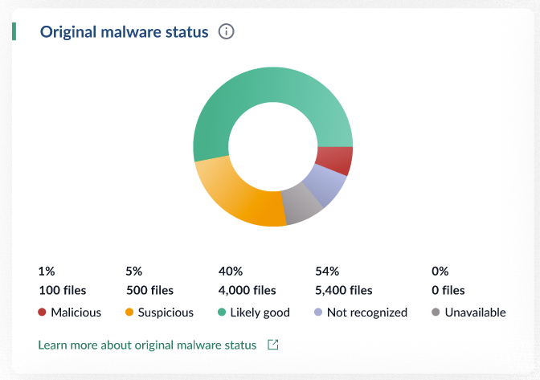
Task: Choose the Not recognized legend label
Action: pos(369,313)
